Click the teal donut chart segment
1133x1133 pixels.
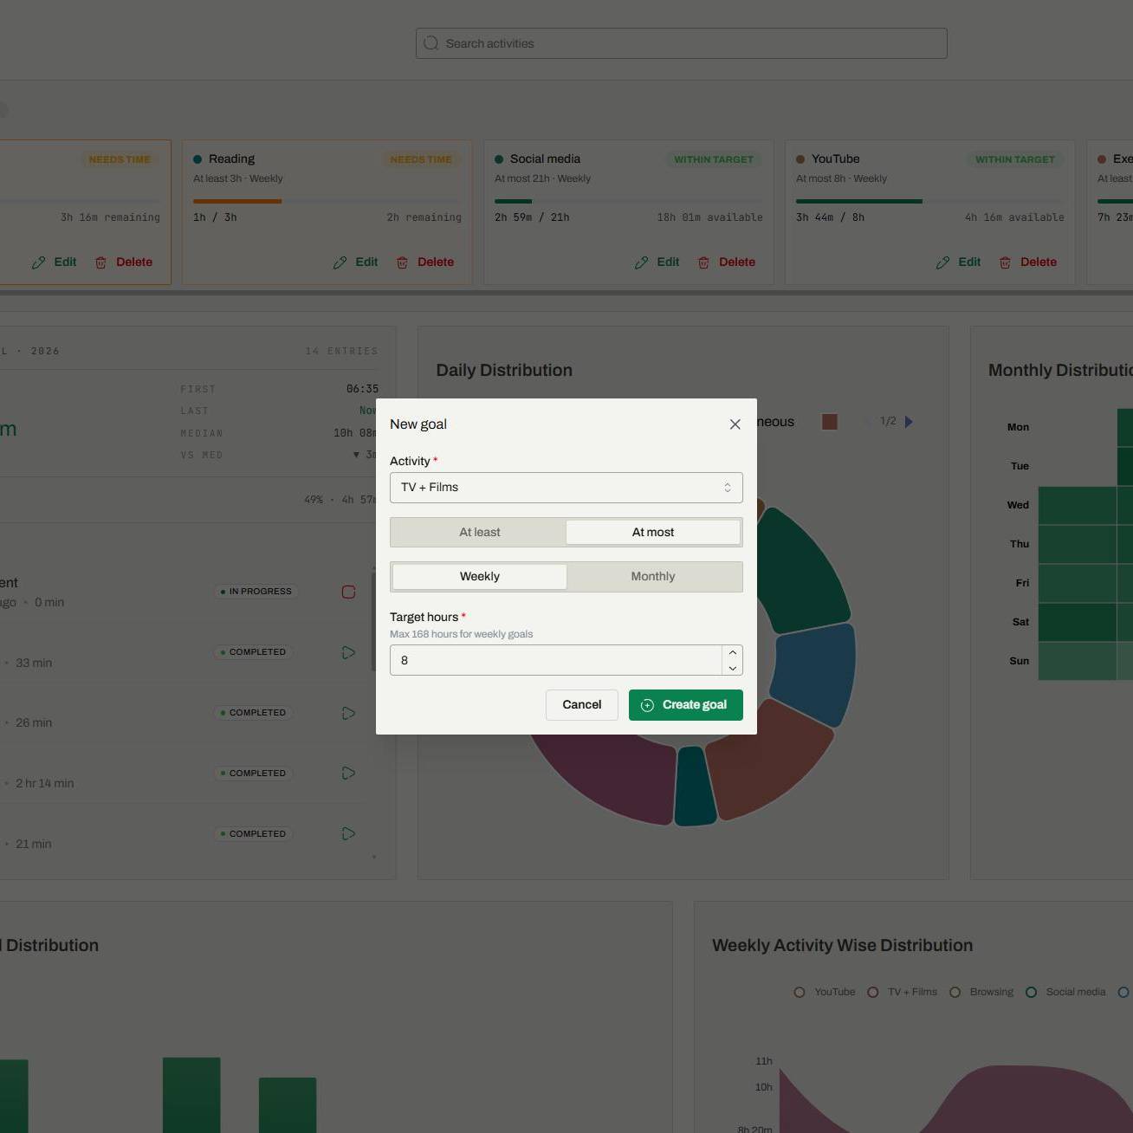[695, 787]
